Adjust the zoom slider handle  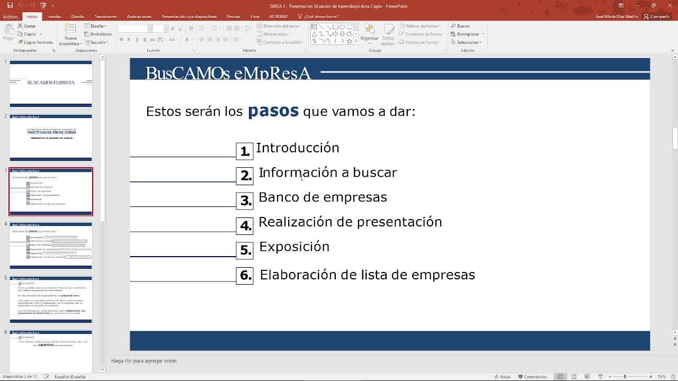click(625, 377)
